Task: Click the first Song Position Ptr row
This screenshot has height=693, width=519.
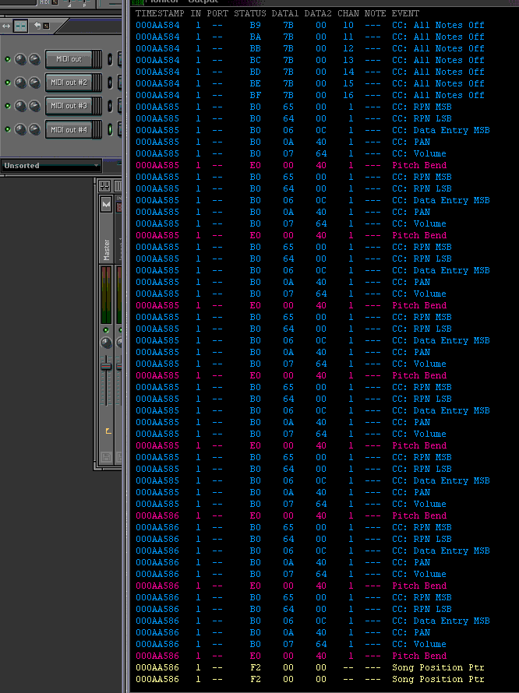Action: tap(309, 668)
